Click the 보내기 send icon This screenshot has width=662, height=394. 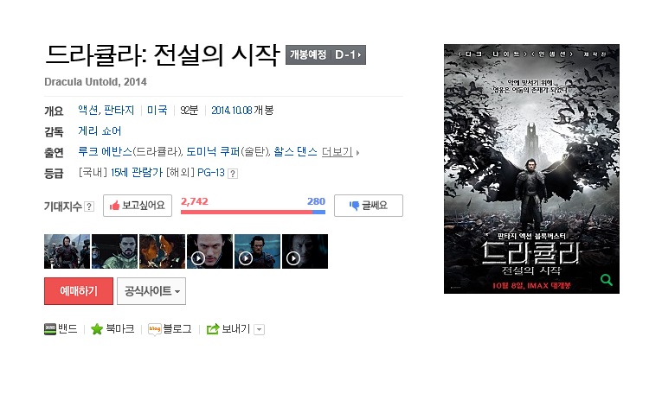pos(213,328)
